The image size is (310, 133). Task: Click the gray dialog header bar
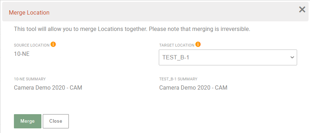tap(155, 12)
